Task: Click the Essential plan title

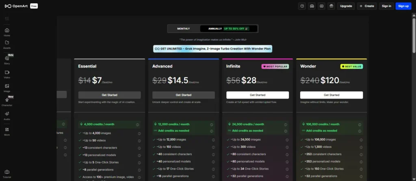Action: coord(87,66)
